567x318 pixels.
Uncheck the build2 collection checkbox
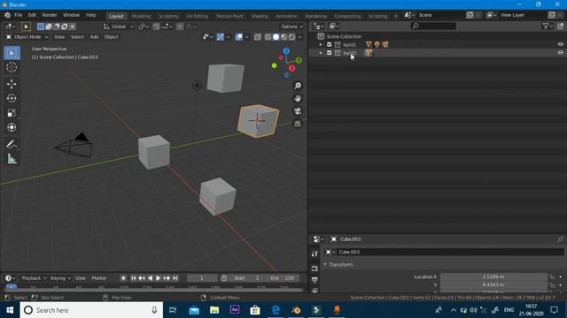(329, 53)
